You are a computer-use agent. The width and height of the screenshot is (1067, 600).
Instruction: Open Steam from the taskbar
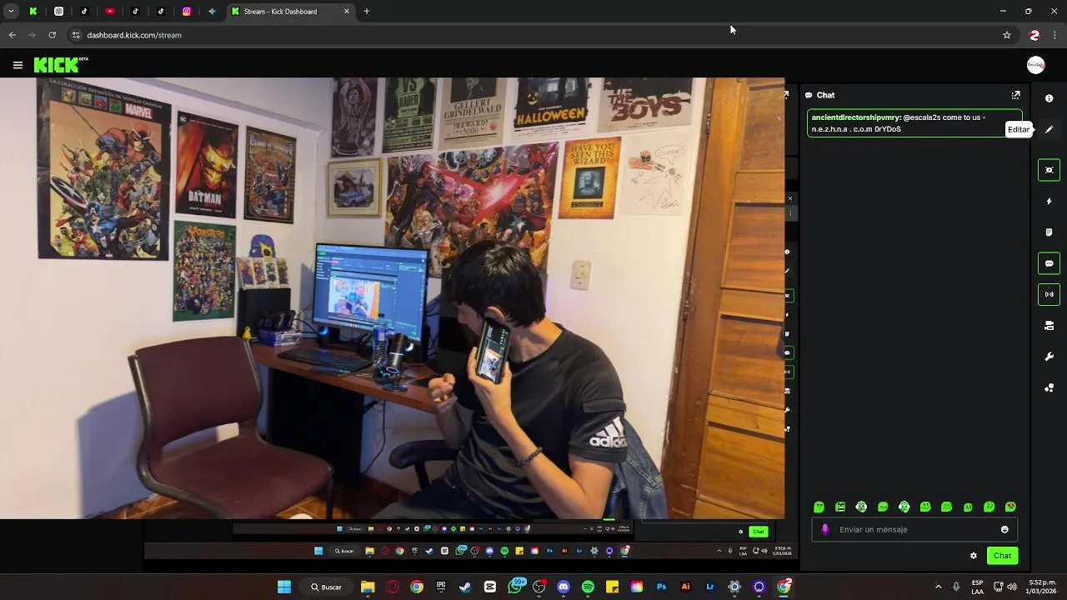[465, 587]
